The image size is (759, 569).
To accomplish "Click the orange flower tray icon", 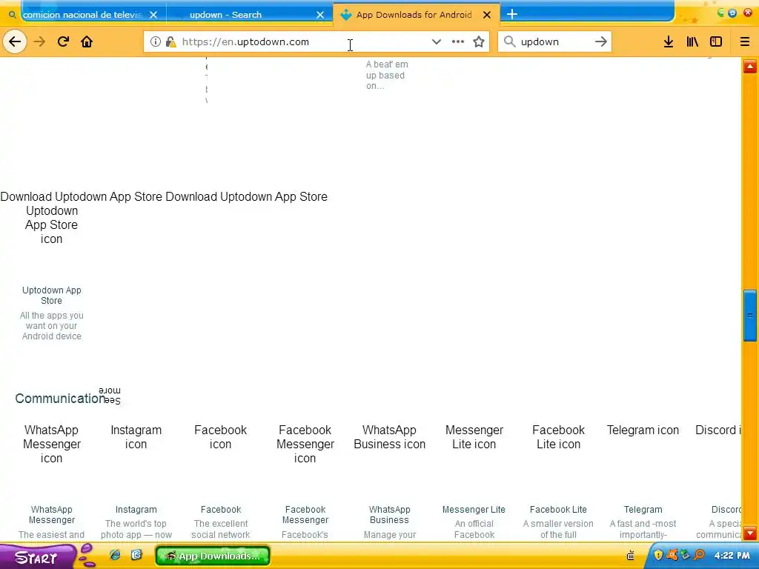I will (672, 555).
